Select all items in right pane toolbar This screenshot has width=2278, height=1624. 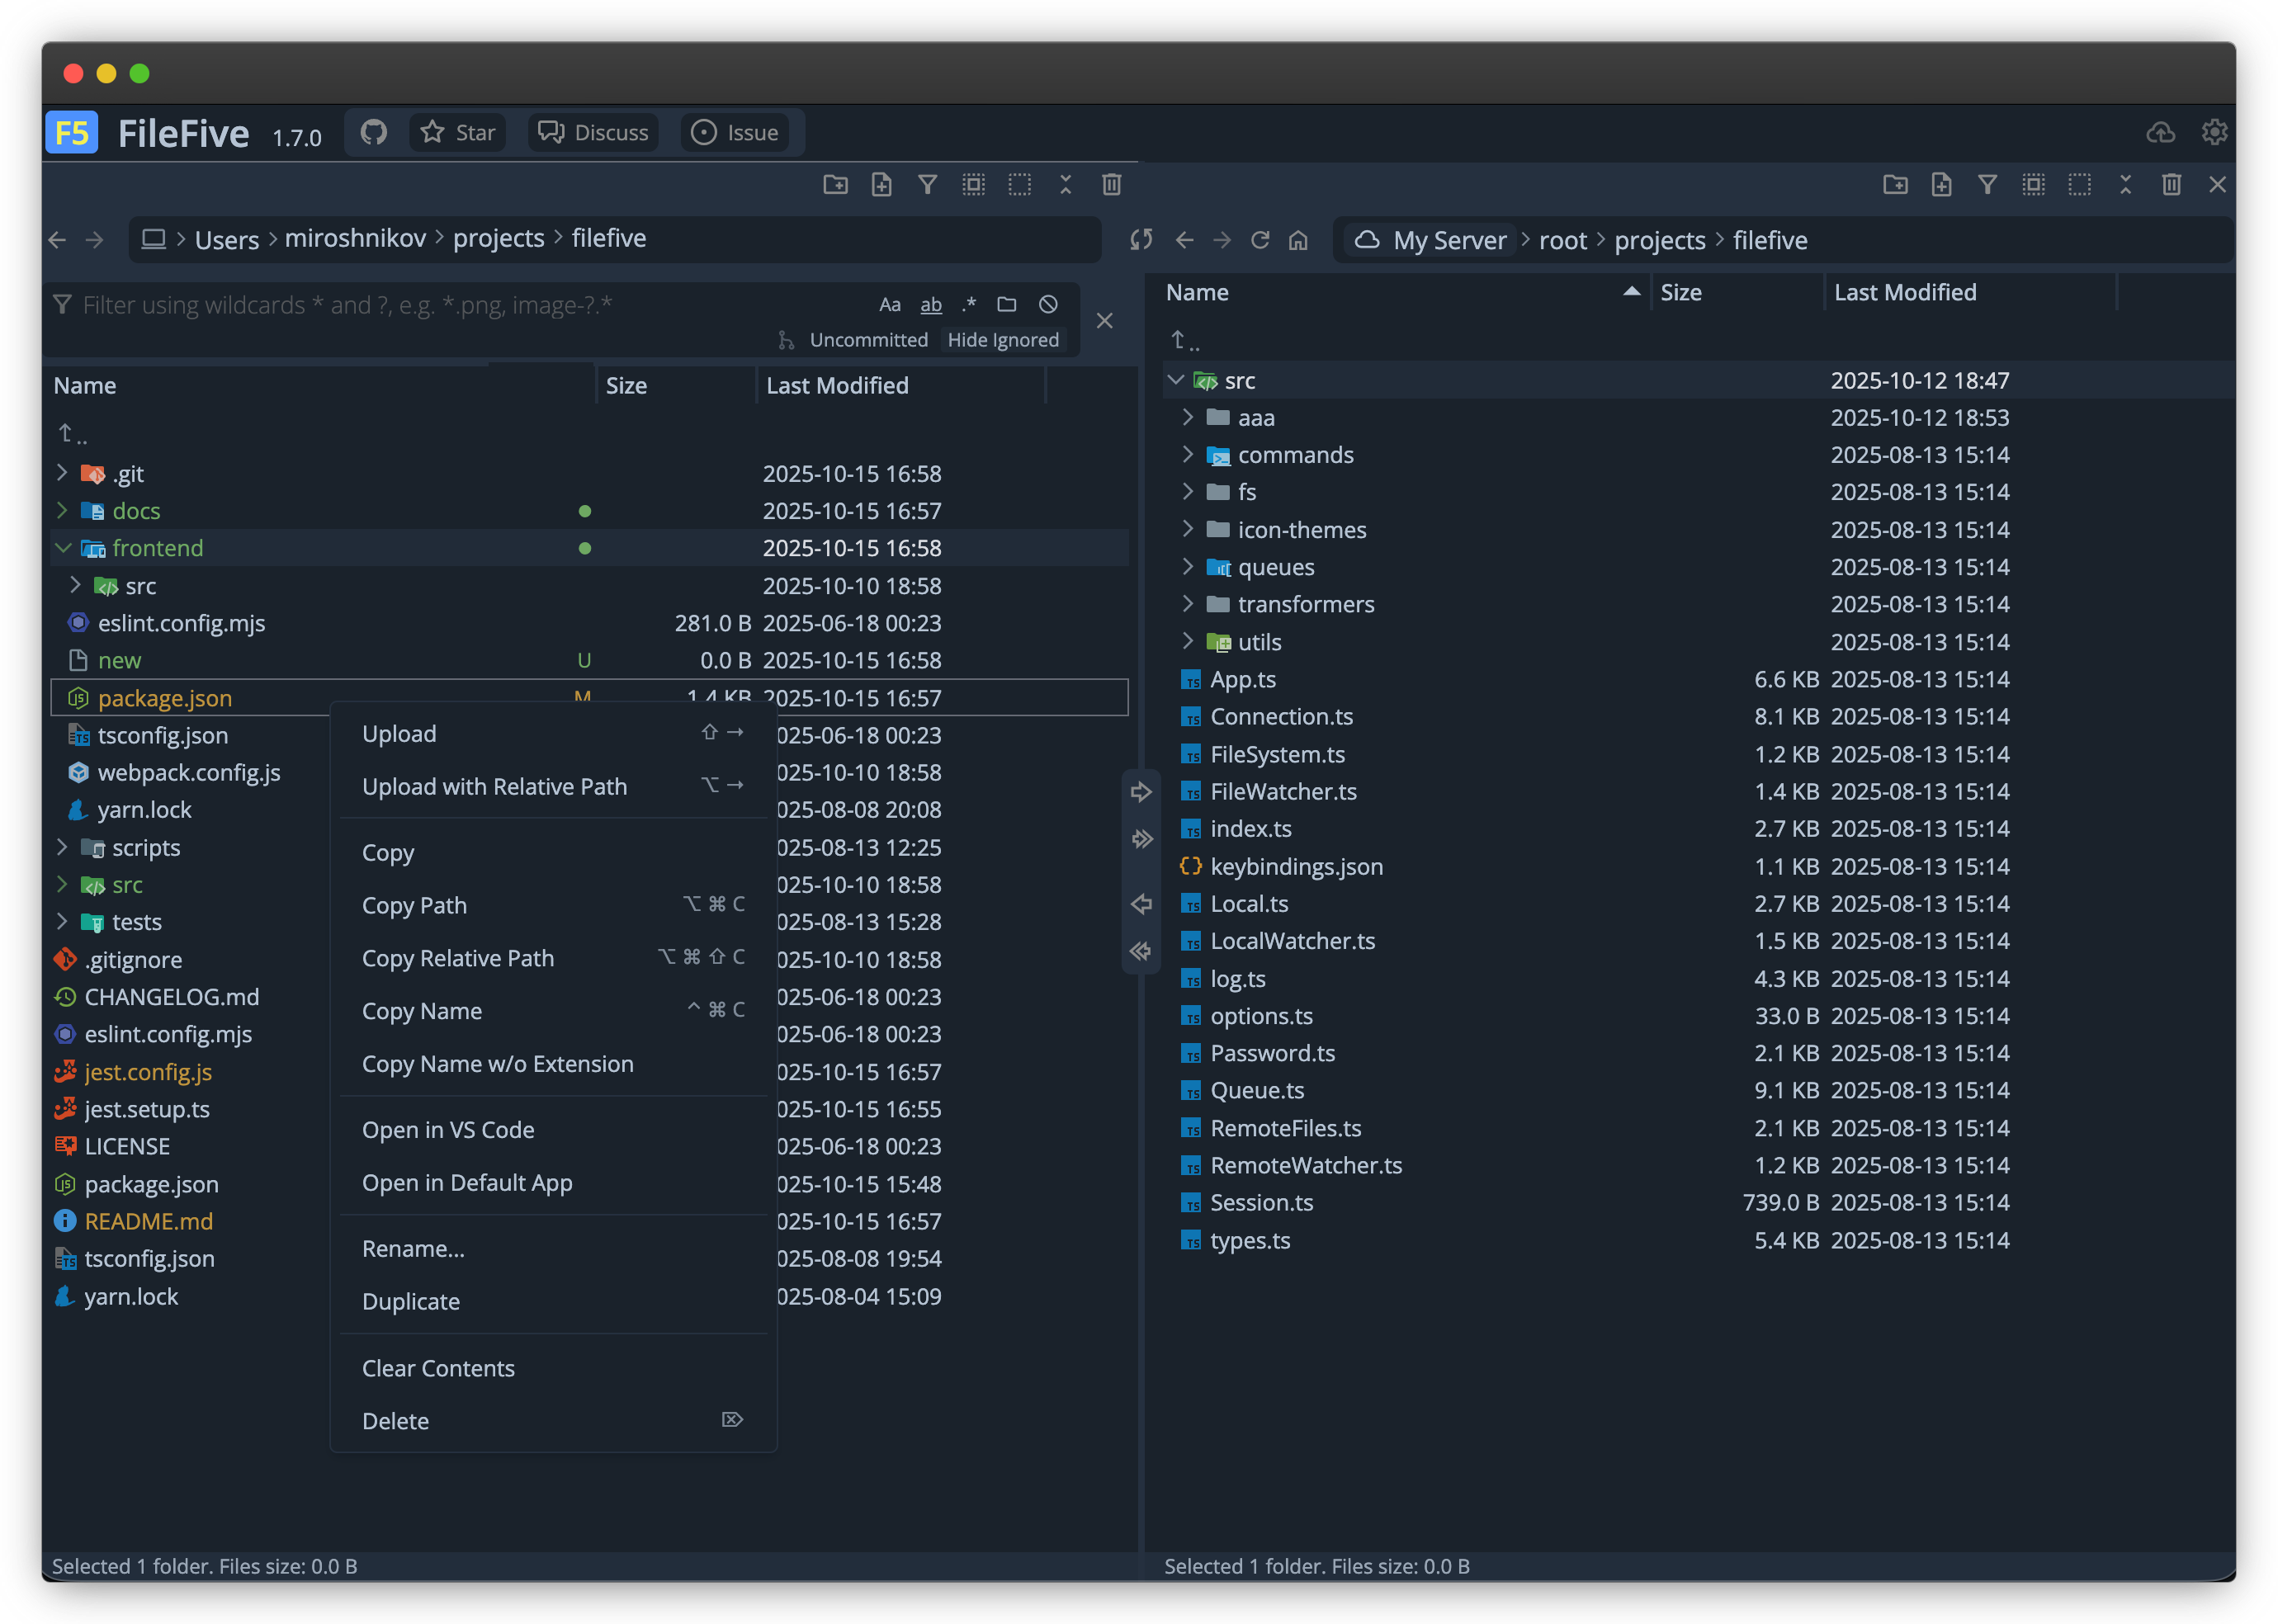tap(2033, 184)
